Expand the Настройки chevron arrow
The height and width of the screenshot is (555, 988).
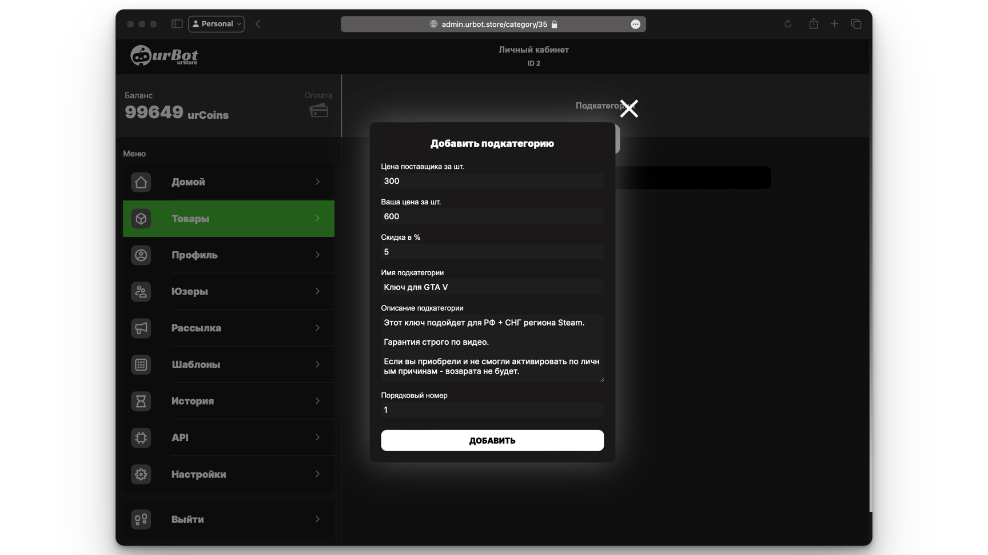coord(317,474)
